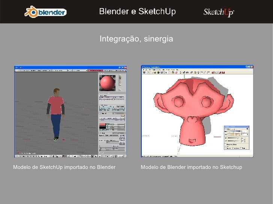273x204 pixels.
Task: Click the Dark value stepper field
Action: (243, 141)
